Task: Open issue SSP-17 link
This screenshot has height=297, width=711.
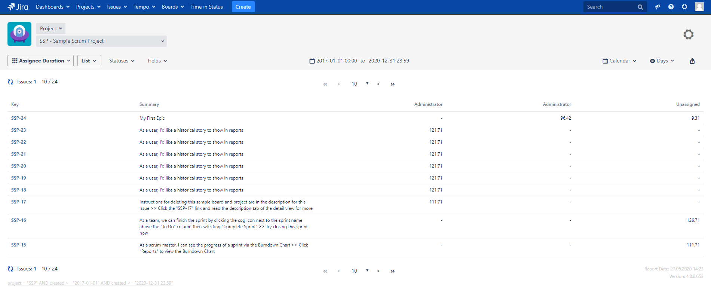Action: tap(19, 202)
